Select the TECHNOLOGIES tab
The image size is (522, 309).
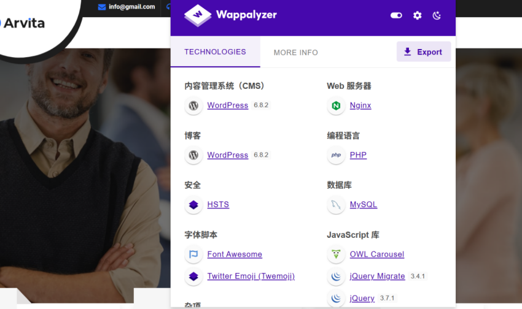coord(215,52)
